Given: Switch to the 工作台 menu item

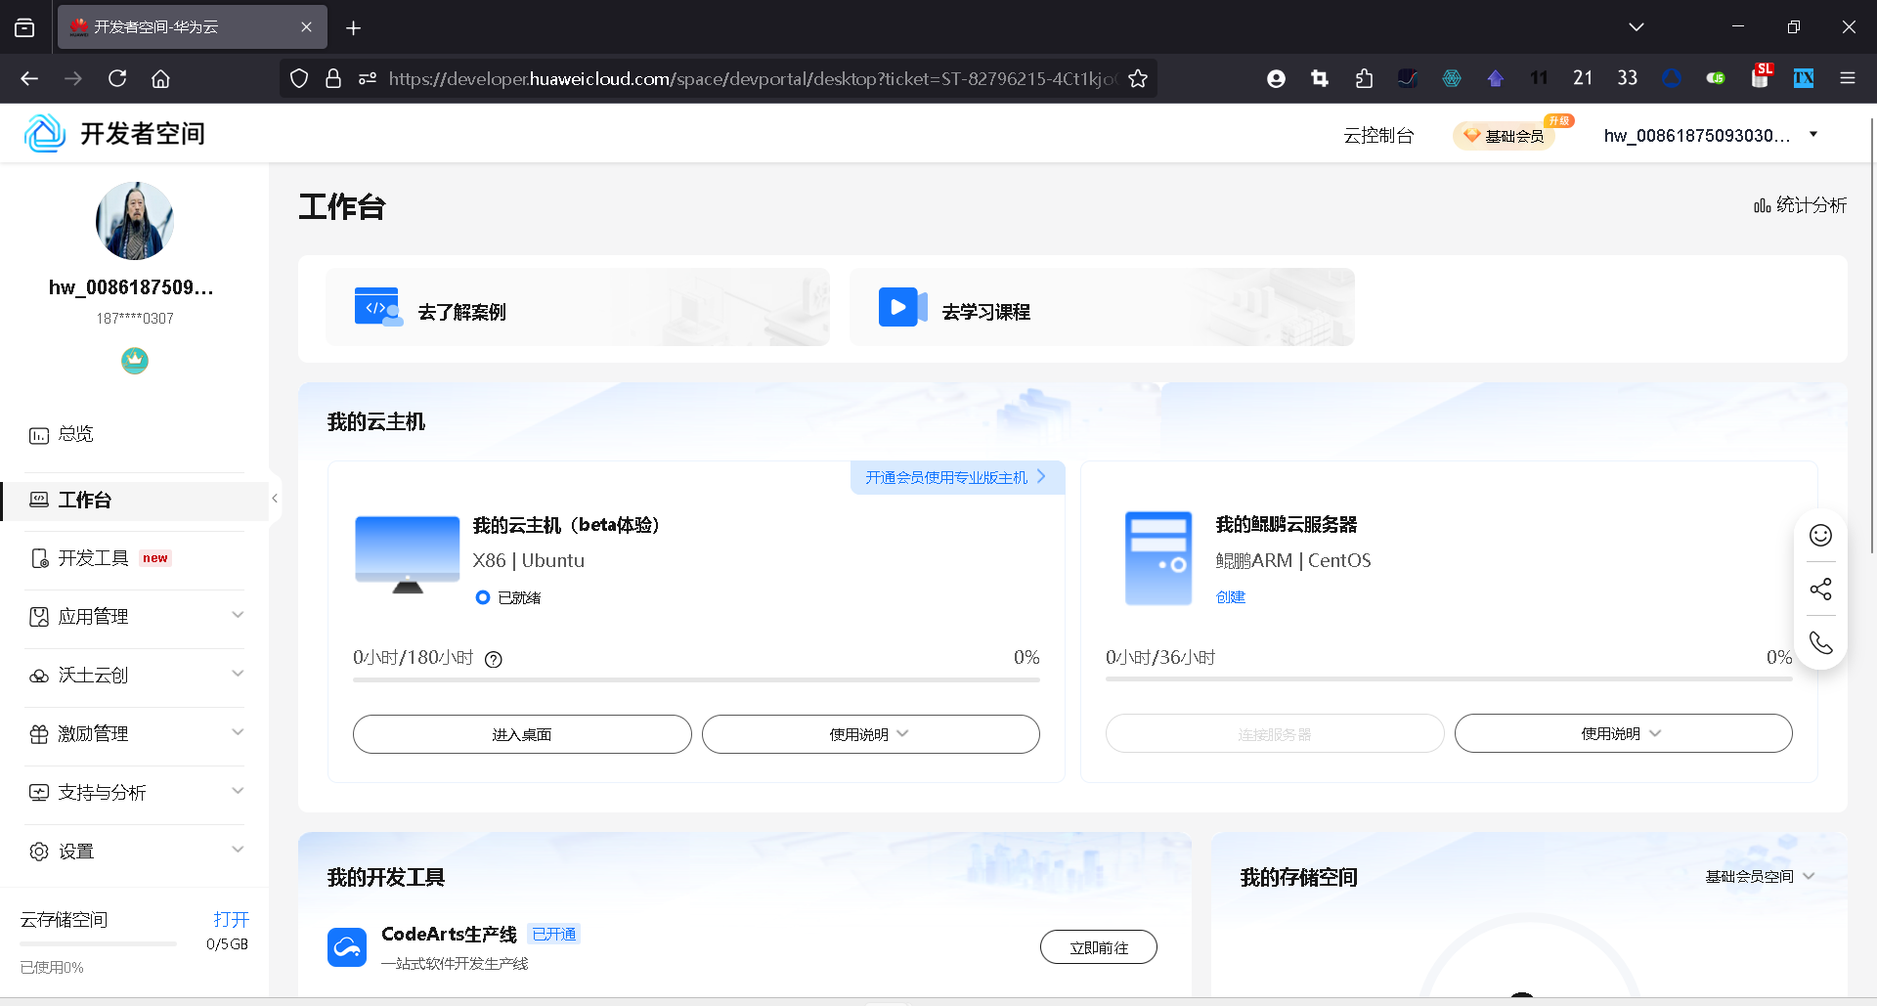Looking at the screenshot, I should 84,500.
